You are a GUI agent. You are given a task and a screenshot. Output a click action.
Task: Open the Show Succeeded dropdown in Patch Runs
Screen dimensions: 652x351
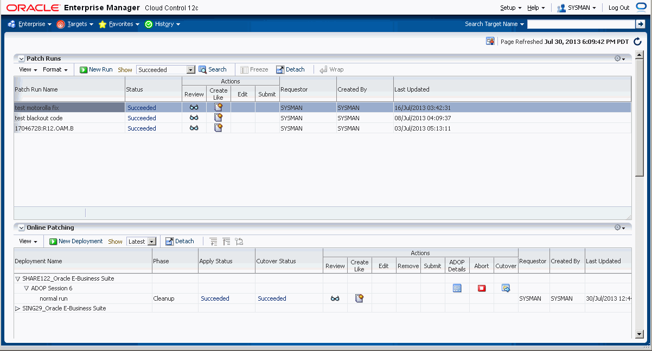(190, 70)
